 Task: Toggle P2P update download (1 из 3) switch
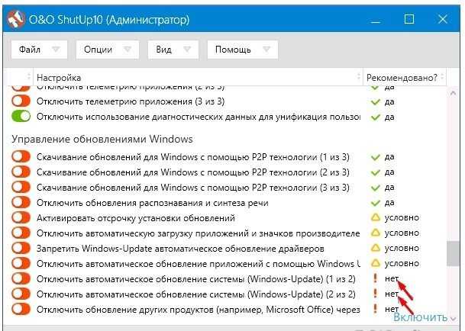pos(21,156)
